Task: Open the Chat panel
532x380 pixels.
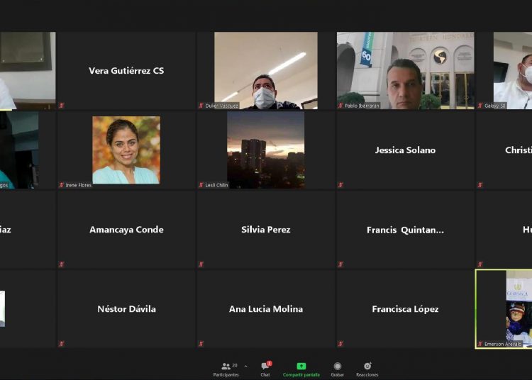Action: coord(265,368)
